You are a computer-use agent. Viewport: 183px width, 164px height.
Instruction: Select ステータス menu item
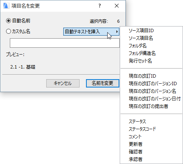[x=151, y=122]
